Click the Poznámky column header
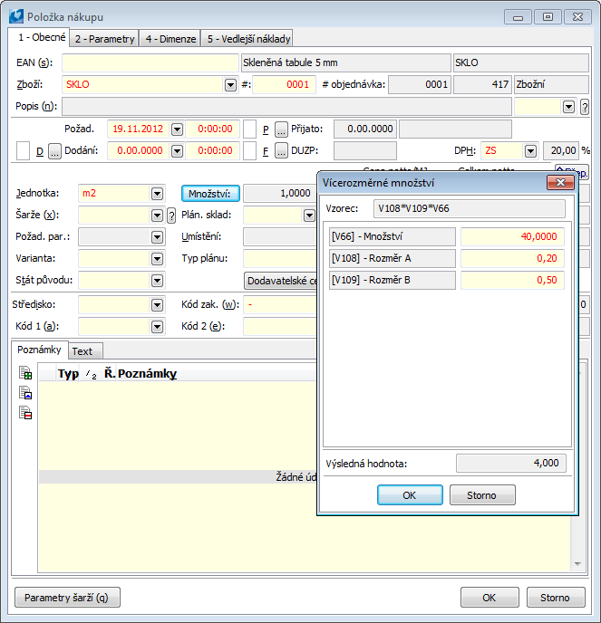The width and height of the screenshot is (601, 623). pos(147,374)
